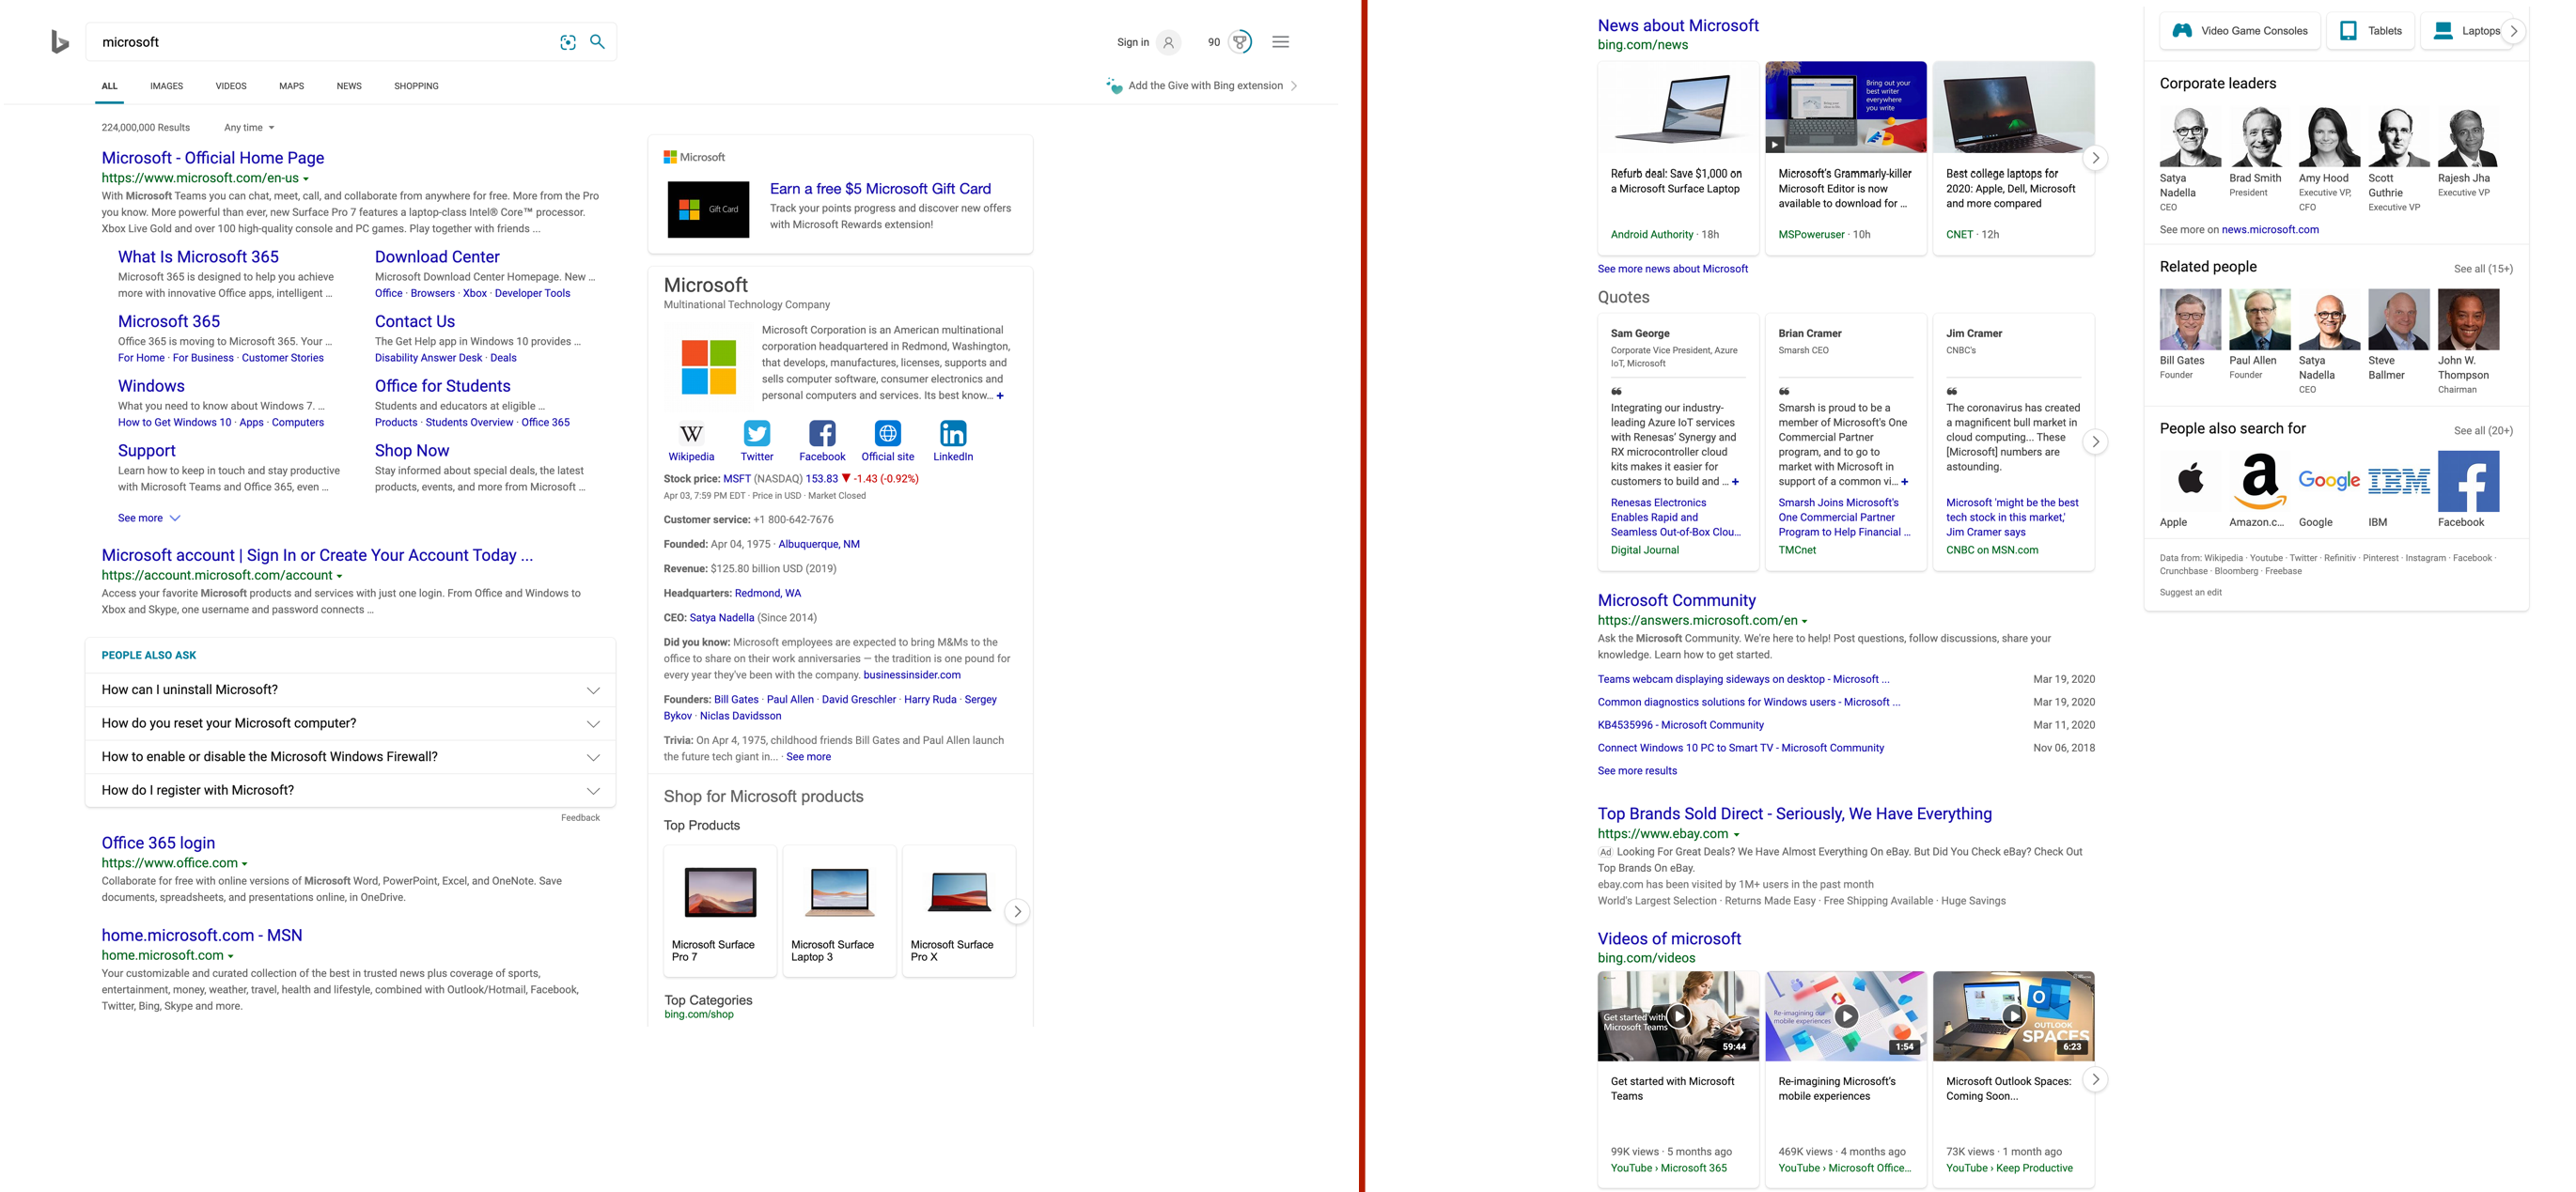The width and height of the screenshot is (2576, 1192).
Task: Switch to the IMAGES tab
Action: 166,85
